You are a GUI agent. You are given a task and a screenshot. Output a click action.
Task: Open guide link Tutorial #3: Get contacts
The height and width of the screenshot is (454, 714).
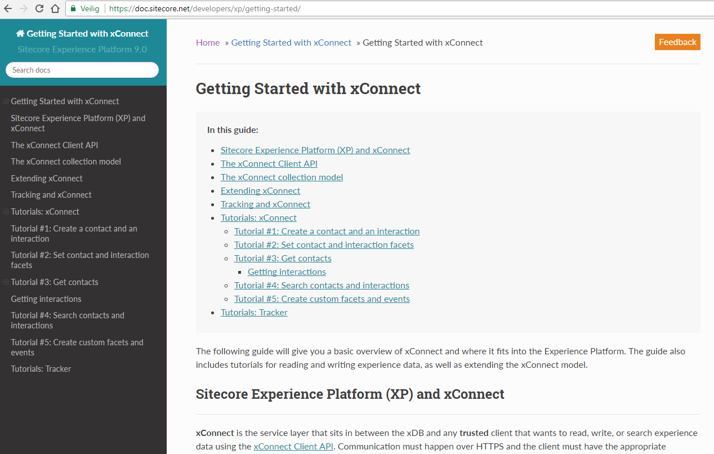[283, 258]
